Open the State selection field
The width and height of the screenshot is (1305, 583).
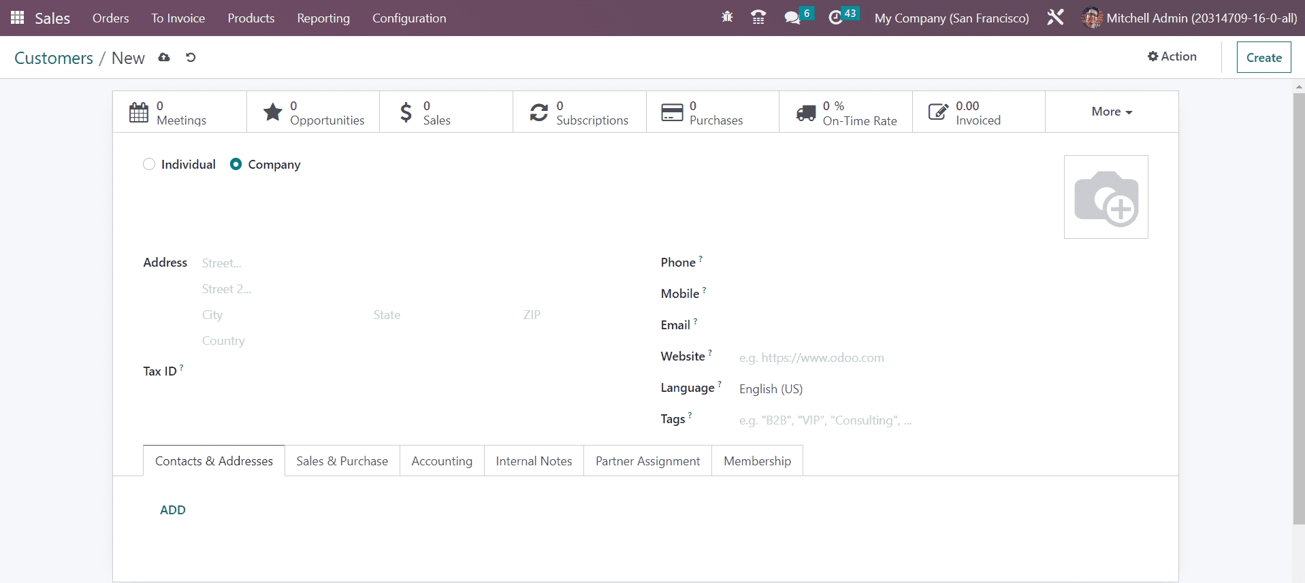coord(436,315)
